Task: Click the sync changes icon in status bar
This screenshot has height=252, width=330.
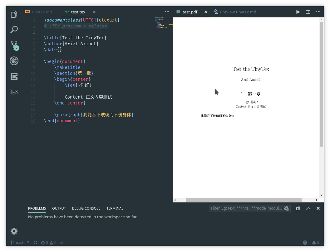Action: coord(35,242)
